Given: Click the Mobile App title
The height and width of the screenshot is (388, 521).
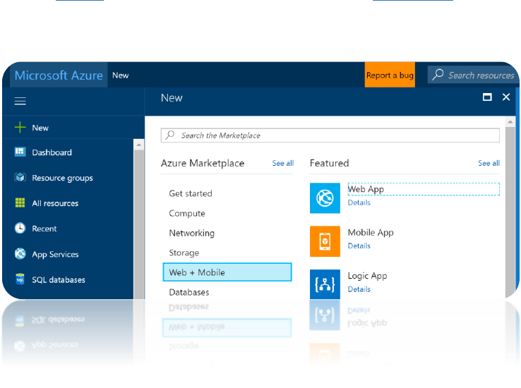Looking at the screenshot, I should [x=371, y=233].
